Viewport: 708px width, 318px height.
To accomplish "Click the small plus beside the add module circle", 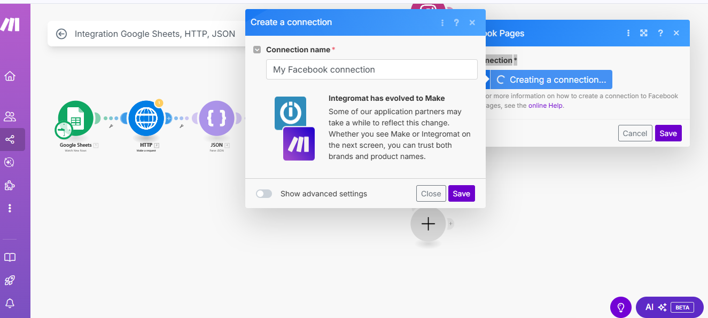I will 450,224.
